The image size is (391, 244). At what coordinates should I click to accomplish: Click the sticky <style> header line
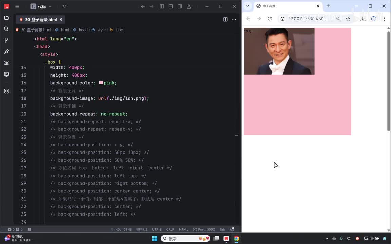[49, 54]
